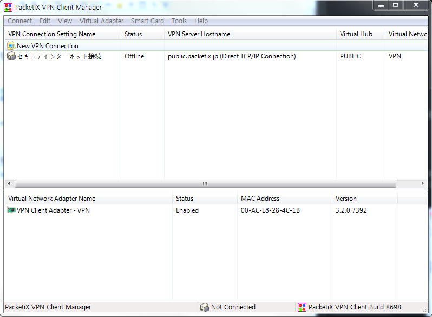Sort by Virtual Network Adapter Name column
This screenshot has width=432, height=317.
click(88, 199)
